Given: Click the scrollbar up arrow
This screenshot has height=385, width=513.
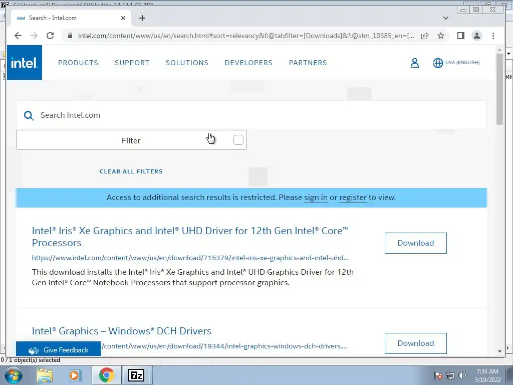Looking at the screenshot, I should point(499,50).
